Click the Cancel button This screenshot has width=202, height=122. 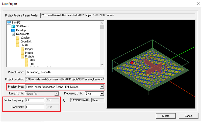click(188, 116)
